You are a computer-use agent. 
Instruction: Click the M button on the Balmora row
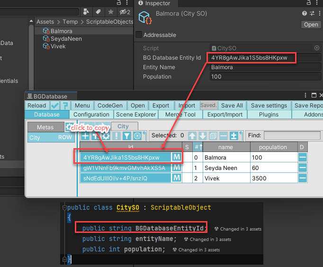177,157
